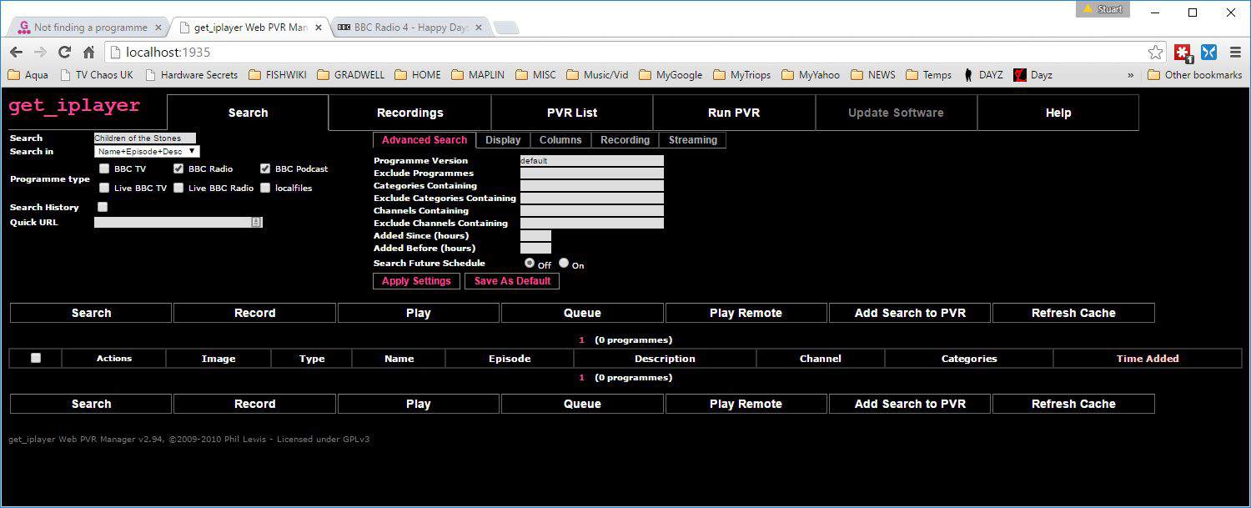Switch to the Recordings tab

(x=409, y=113)
